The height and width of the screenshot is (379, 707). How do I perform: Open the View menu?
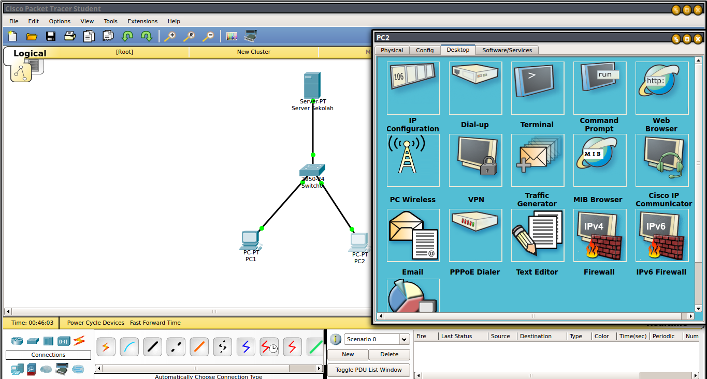coord(87,21)
